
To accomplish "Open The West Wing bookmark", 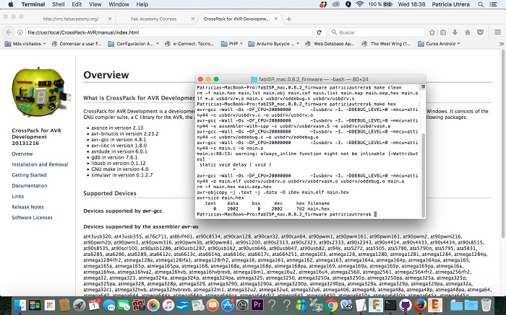I will tap(386, 43).
